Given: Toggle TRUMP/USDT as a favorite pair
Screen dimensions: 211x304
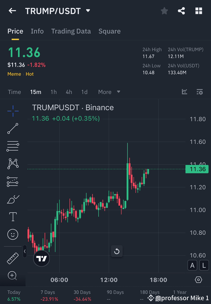Looking at the screenshot, I should point(164,11).
